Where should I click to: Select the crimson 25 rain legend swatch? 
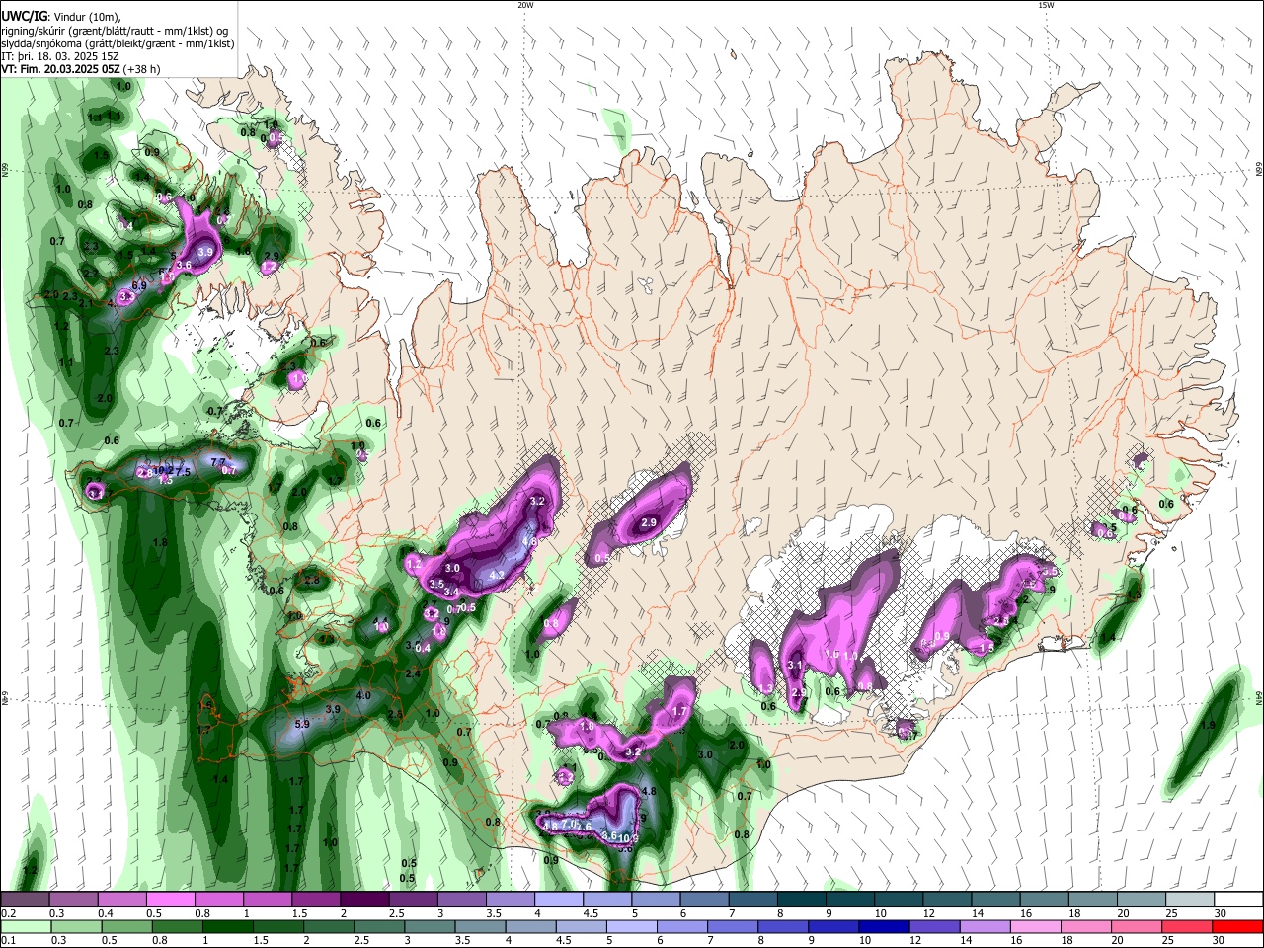[x=1186, y=927]
